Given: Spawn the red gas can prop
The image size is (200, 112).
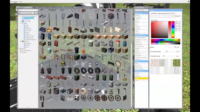Looking at the screenshot, I should 56,44.
